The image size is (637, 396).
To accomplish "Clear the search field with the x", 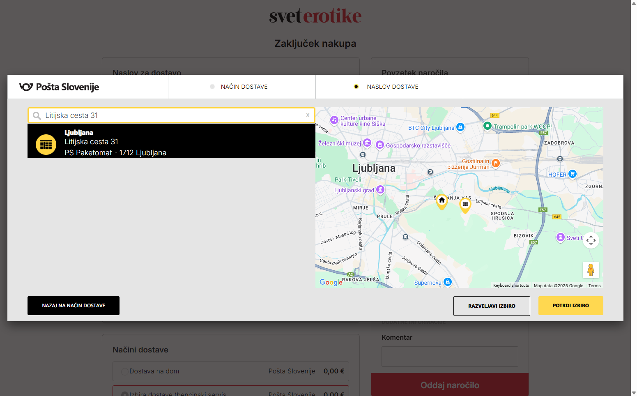I will coord(308,115).
